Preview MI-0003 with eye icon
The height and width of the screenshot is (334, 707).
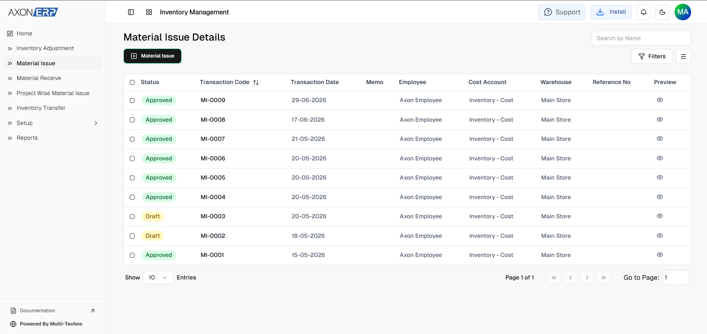(660, 216)
